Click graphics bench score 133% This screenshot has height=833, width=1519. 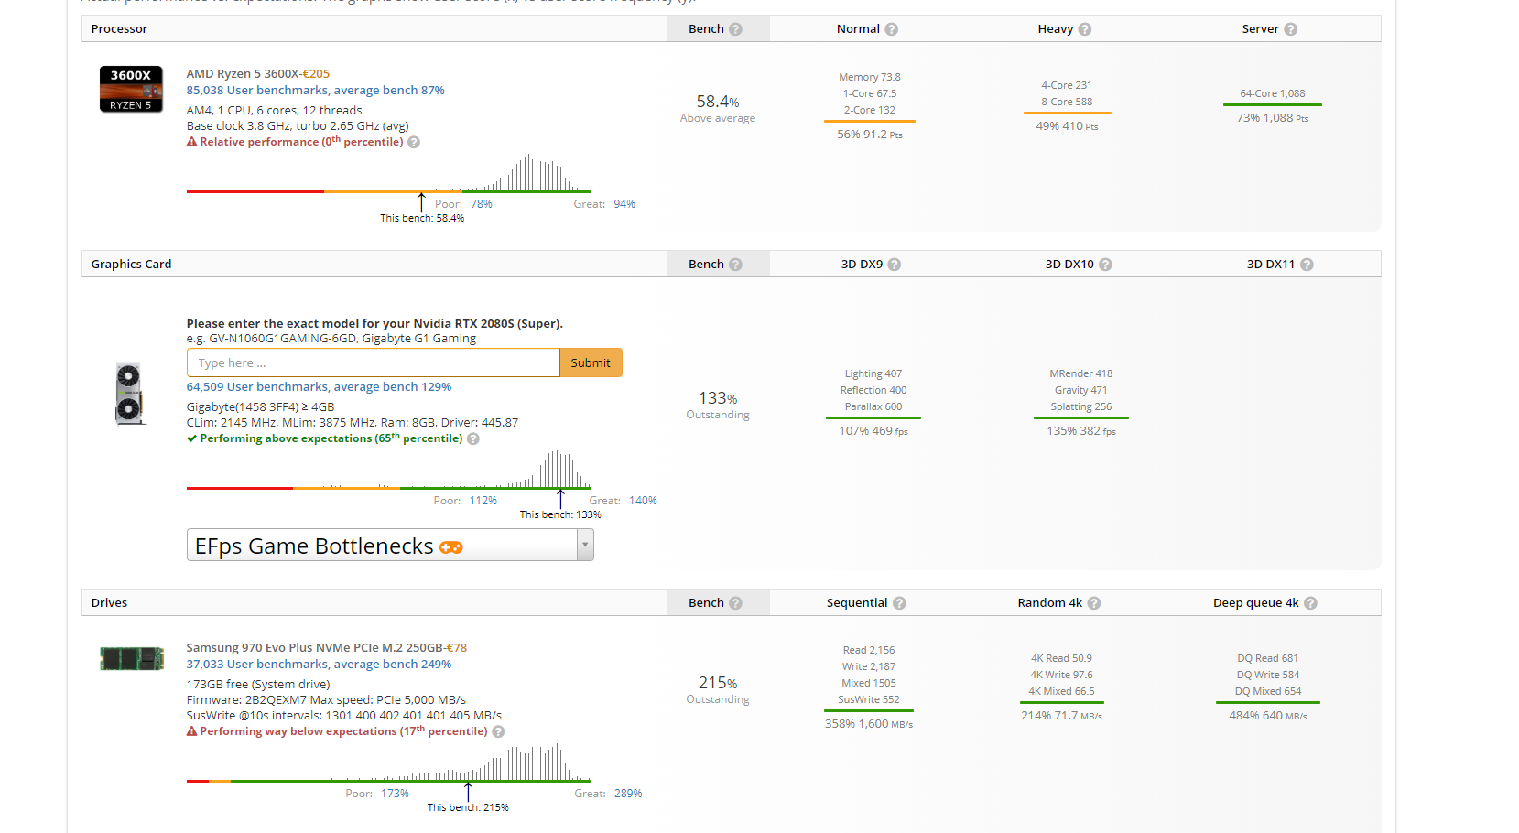(x=718, y=398)
